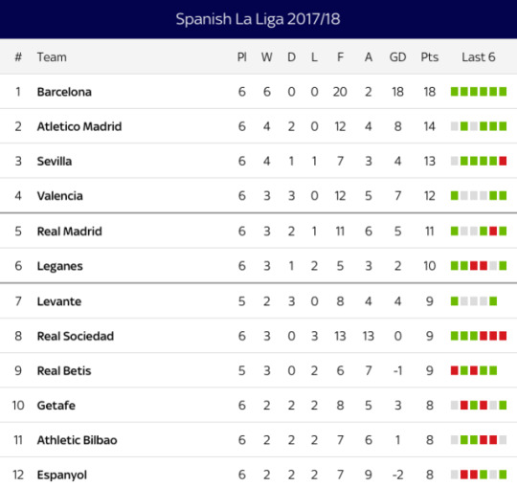Image resolution: width=517 pixels, height=487 pixels.
Task: Select the Leganes team name
Action: pos(59,266)
